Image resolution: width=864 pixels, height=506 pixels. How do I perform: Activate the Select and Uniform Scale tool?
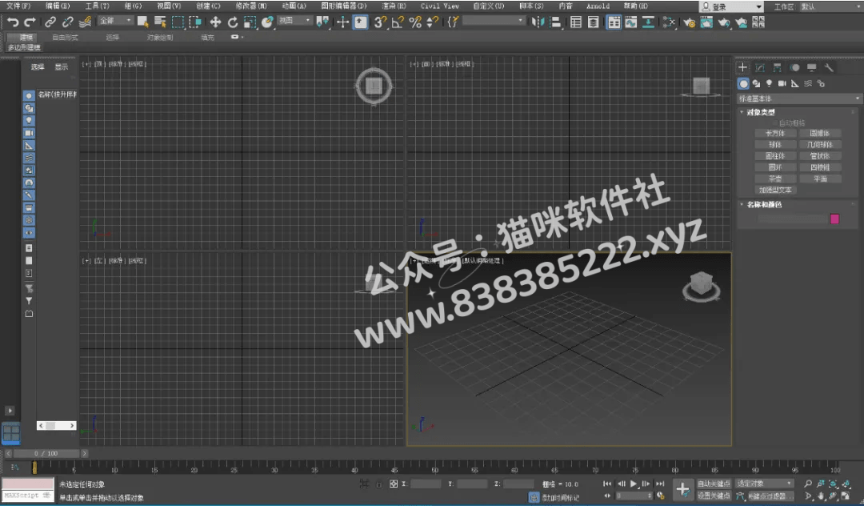250,22
